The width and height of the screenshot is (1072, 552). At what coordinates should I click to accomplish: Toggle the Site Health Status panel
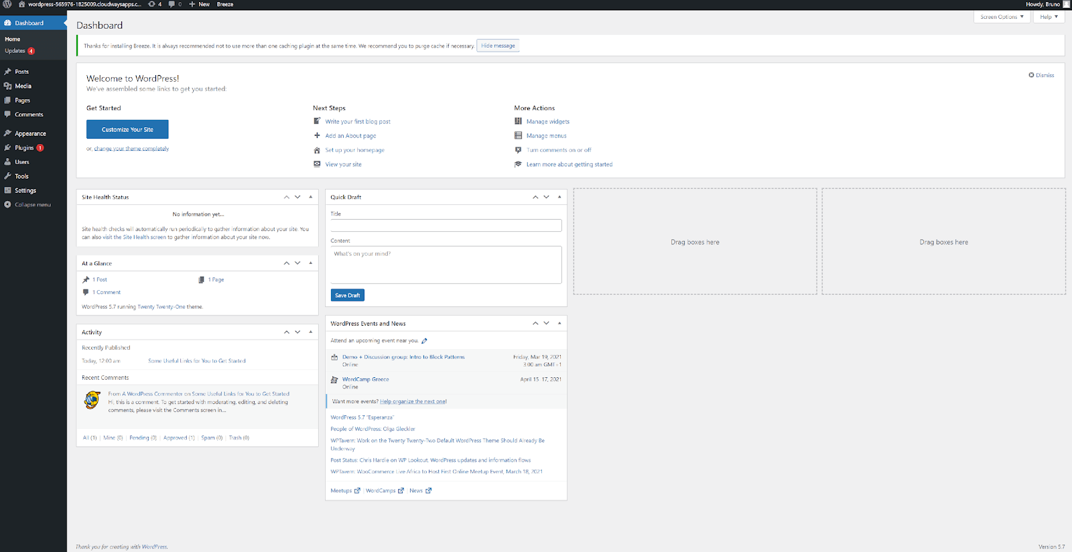pos(310,197)
